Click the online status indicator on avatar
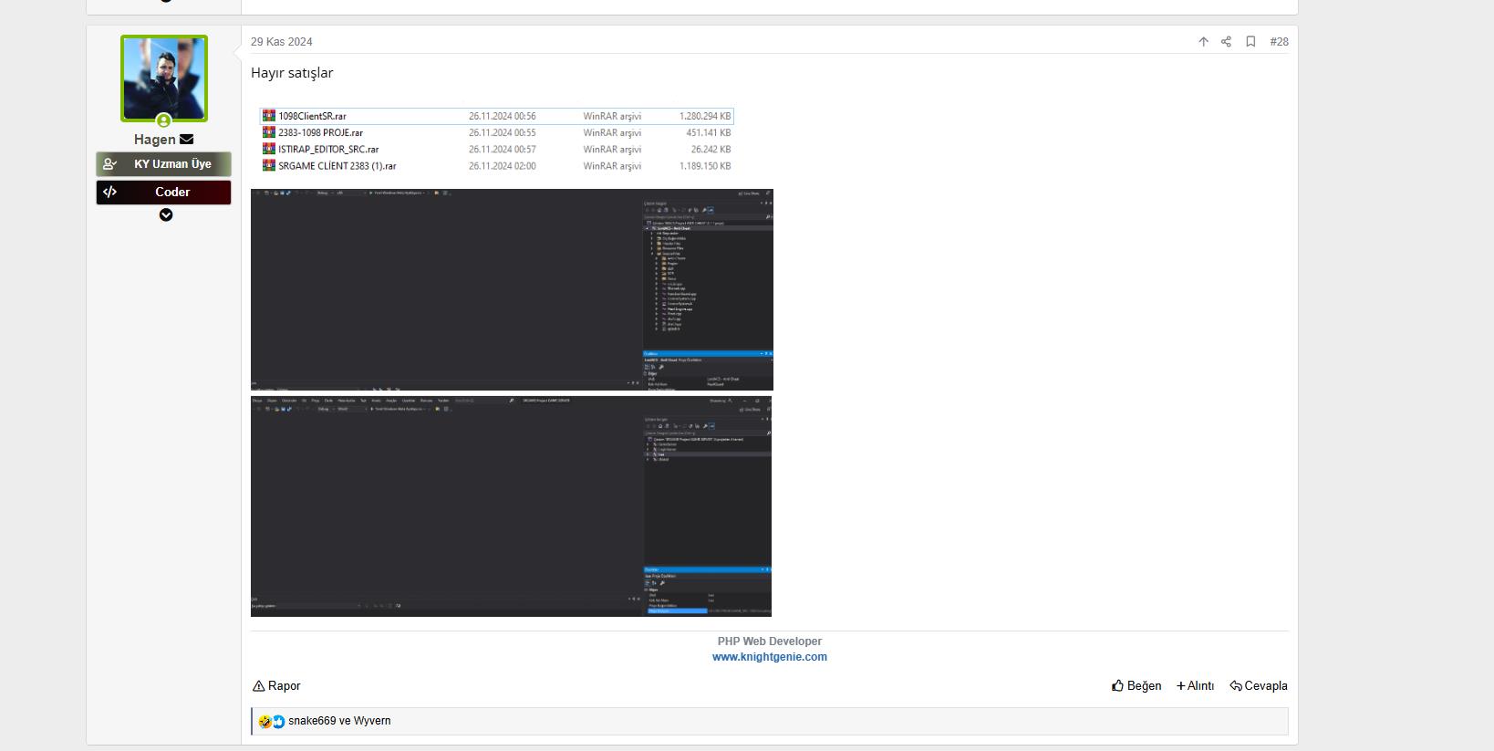 pos(163,120)
